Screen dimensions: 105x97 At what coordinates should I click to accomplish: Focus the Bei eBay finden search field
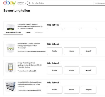click(61, 3)
